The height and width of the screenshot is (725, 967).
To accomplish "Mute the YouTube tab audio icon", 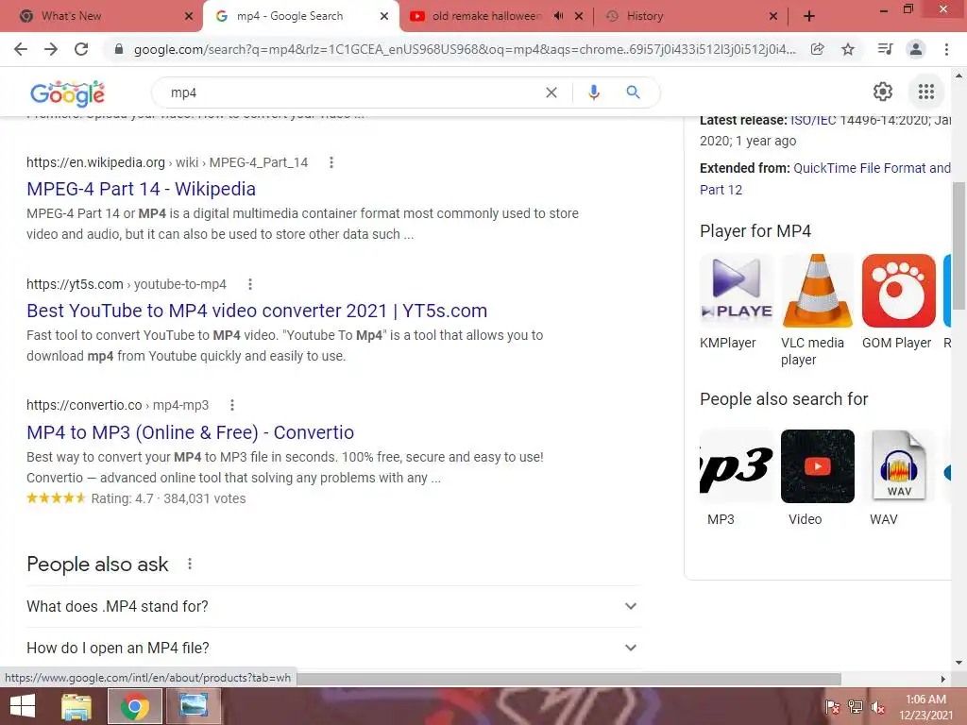I will click(x=558, y=16).
